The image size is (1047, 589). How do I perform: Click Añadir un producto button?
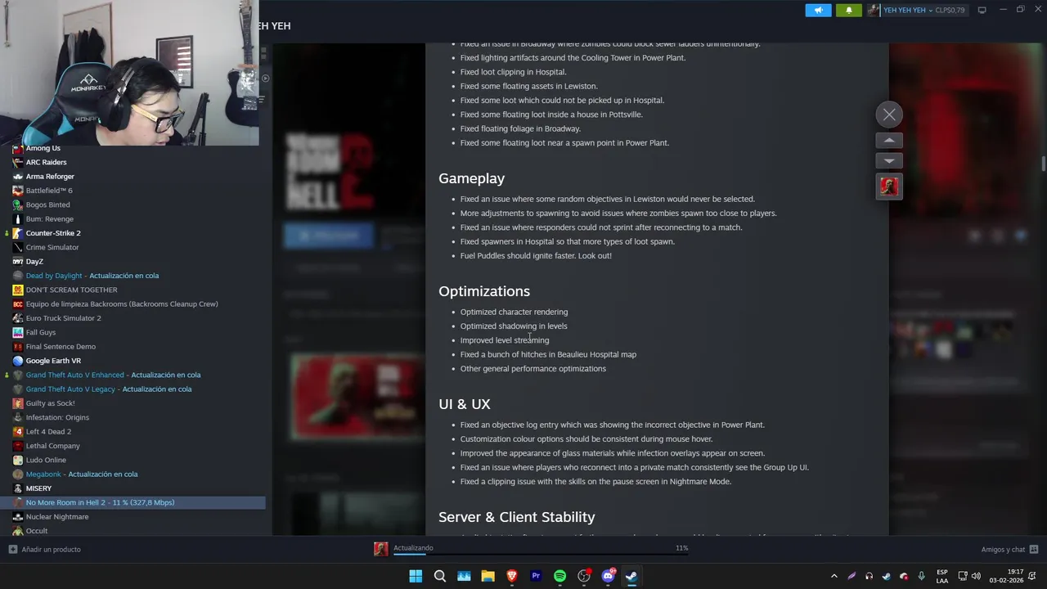[x=45, y=550]
